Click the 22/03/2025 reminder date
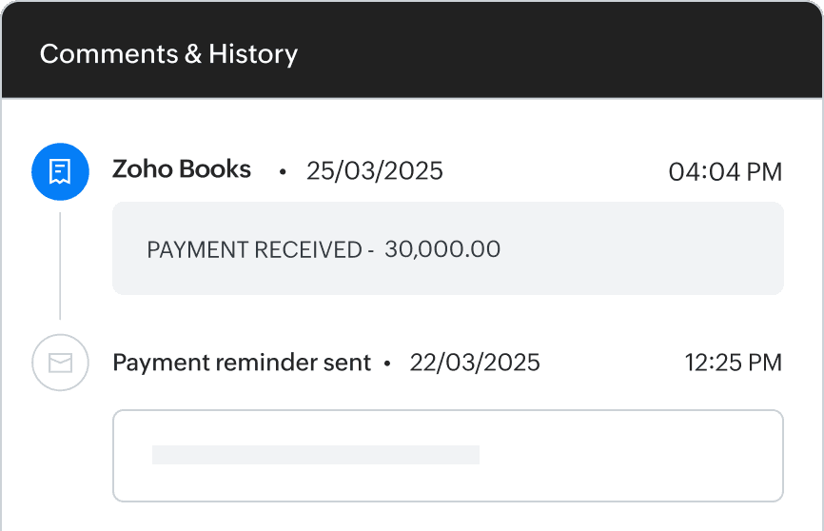Image resolution: width=824 pixels, height=531 pixels. [475, 363]
